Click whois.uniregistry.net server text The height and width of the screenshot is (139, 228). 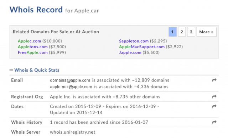point(73,132)
